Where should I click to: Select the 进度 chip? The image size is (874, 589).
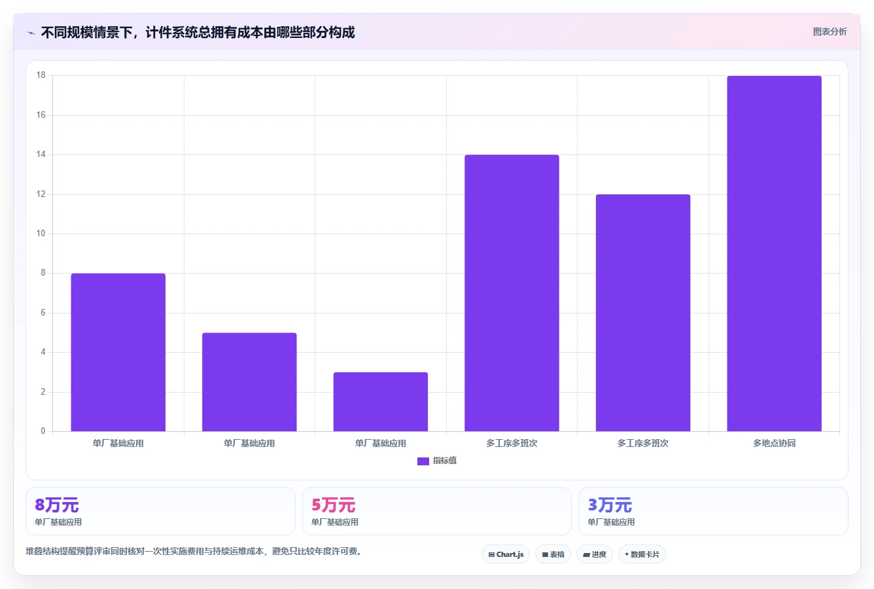point(594,554)
